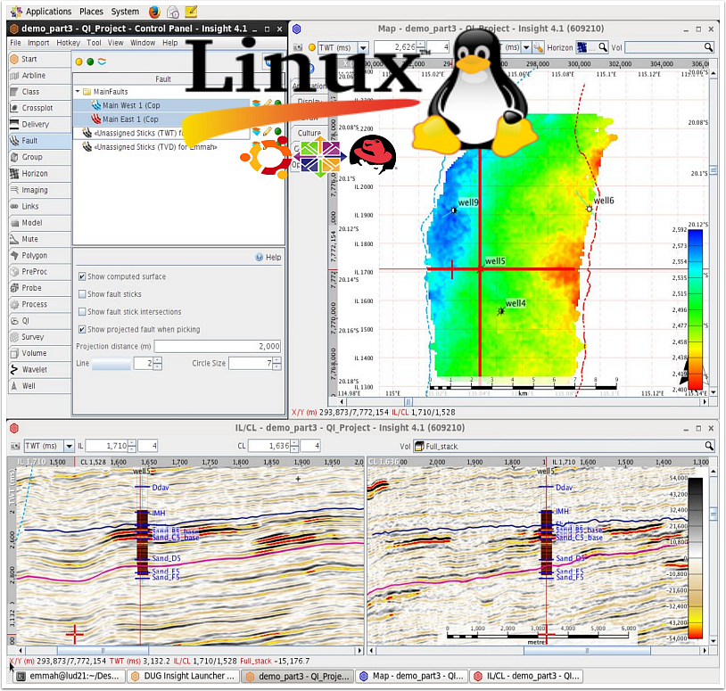Viewport: 726px width, 691px height.
Task: Open the Hotkey menu
Action: (x=68, y=43)
